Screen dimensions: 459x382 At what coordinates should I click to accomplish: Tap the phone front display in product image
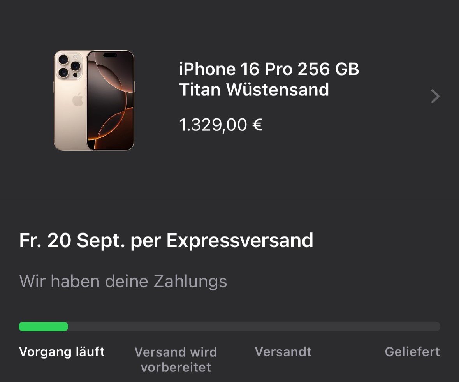tap(110, 100)
